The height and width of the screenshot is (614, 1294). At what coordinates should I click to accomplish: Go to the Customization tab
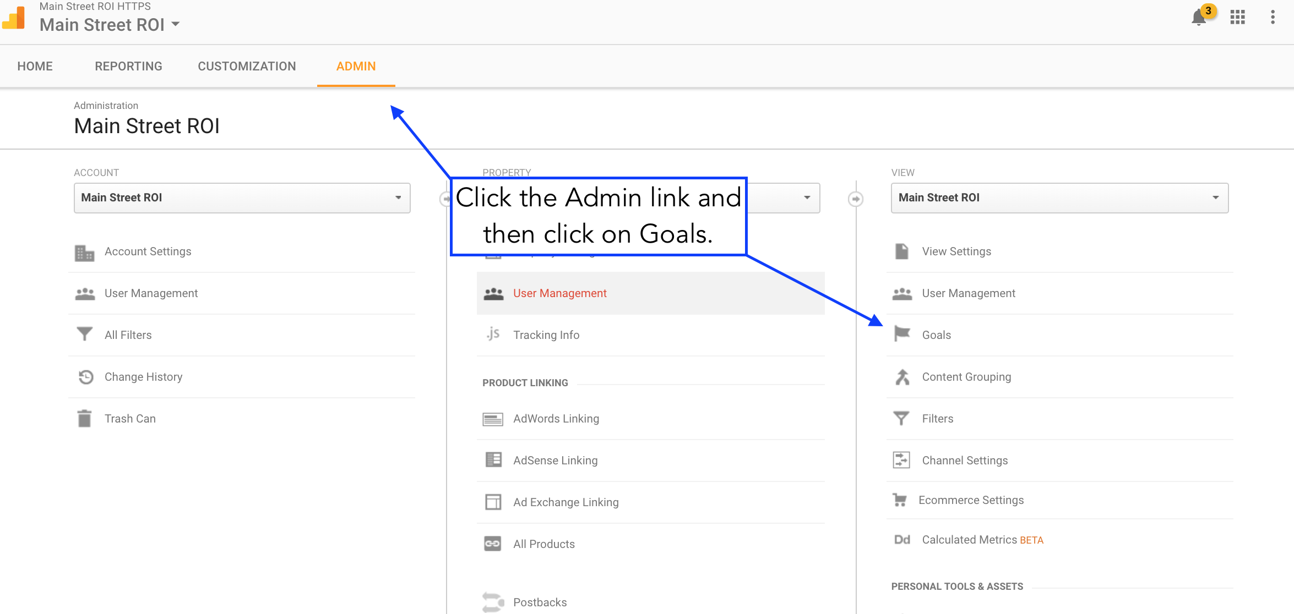(247, 66)
